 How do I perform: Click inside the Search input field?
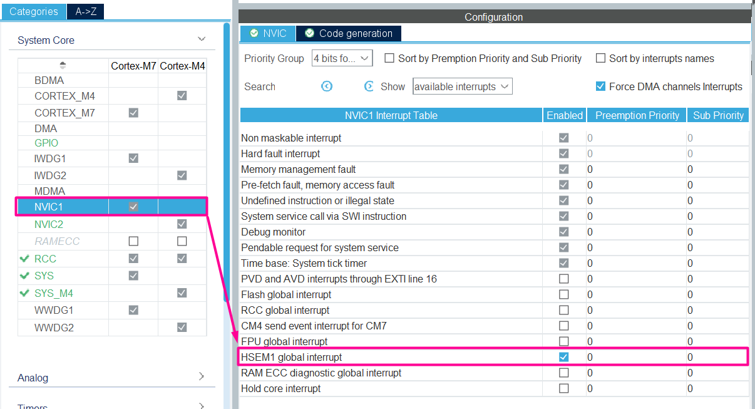pyautogui.click(x=300, y=86)
